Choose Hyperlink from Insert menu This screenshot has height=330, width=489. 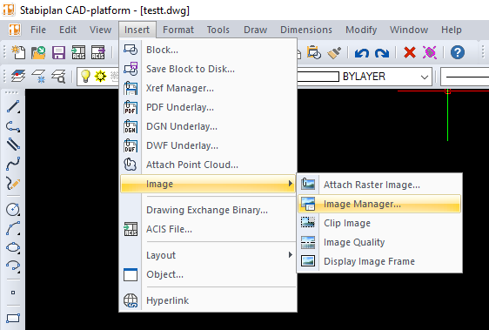[x=208, y=300]
